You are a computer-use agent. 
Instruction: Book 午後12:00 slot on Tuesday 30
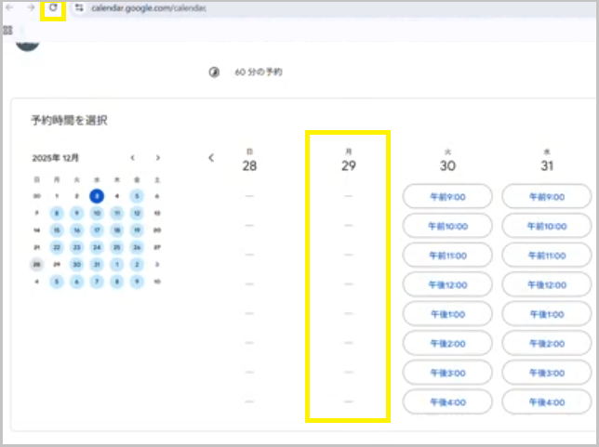447,284
